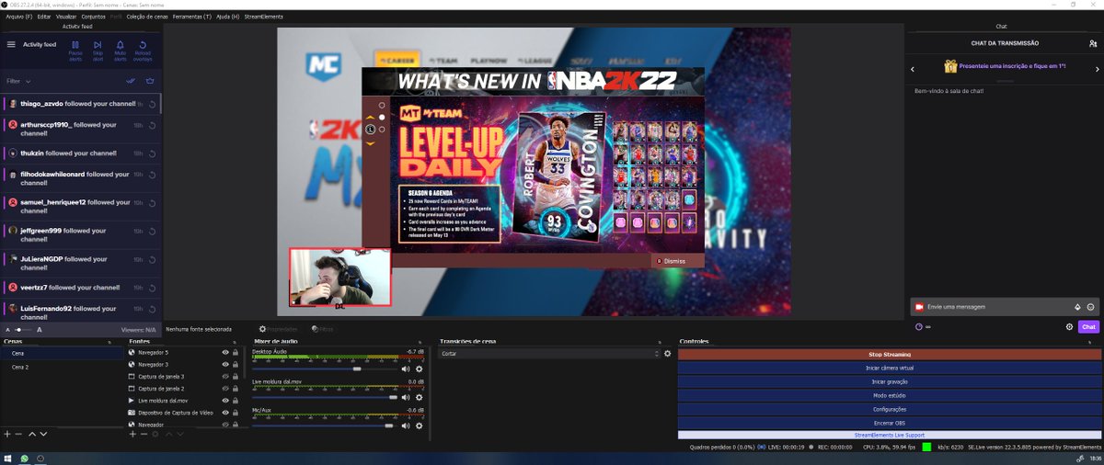The height and width of the screenshot is (465, 1104).
Task: Replay the jeffgreen999 follow alert
Action: [x=151, y=231]
